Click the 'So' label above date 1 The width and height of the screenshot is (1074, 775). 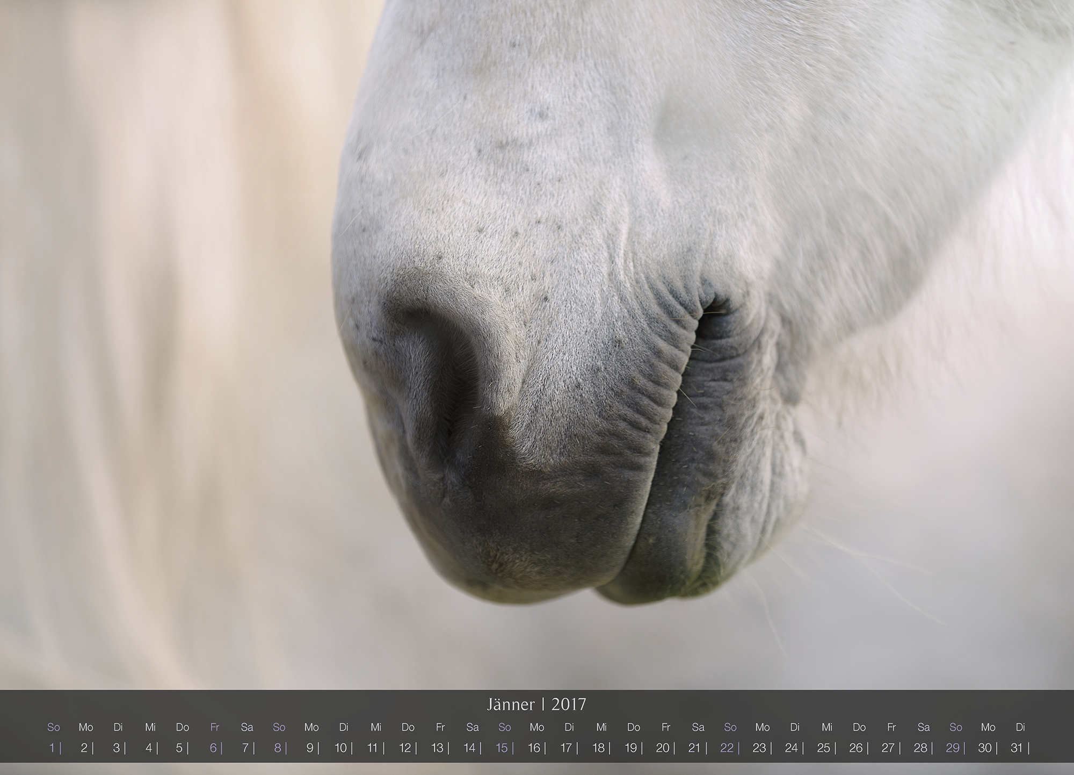[x=54, y=727]
